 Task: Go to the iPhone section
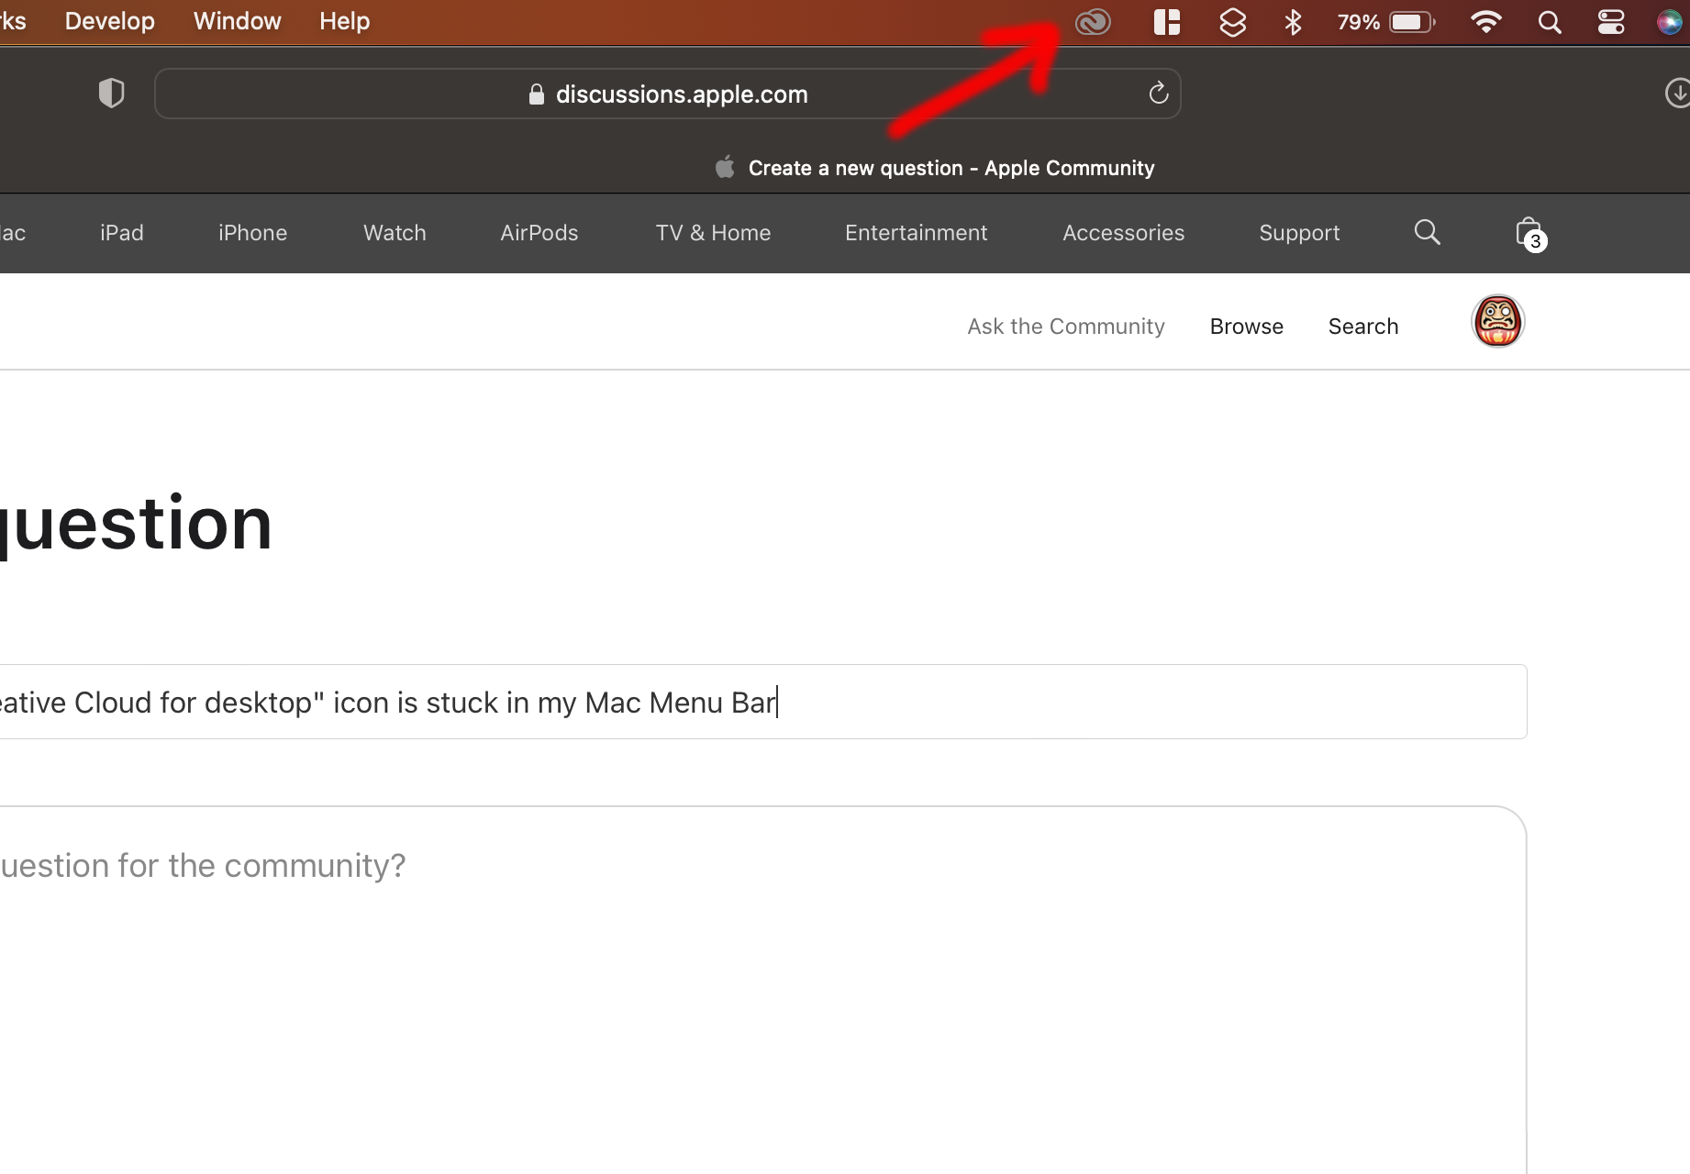253,233
